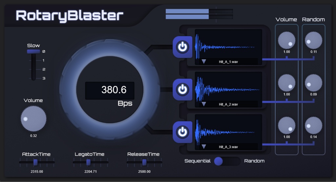The height and width of the screenshot is (182, 336).
Task: Click Volume knob for Hit_A_1.wav row
Action: click(x=287, y=40)
